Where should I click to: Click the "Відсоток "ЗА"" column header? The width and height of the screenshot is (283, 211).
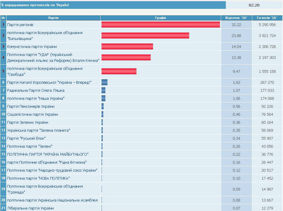click(236, 18)
